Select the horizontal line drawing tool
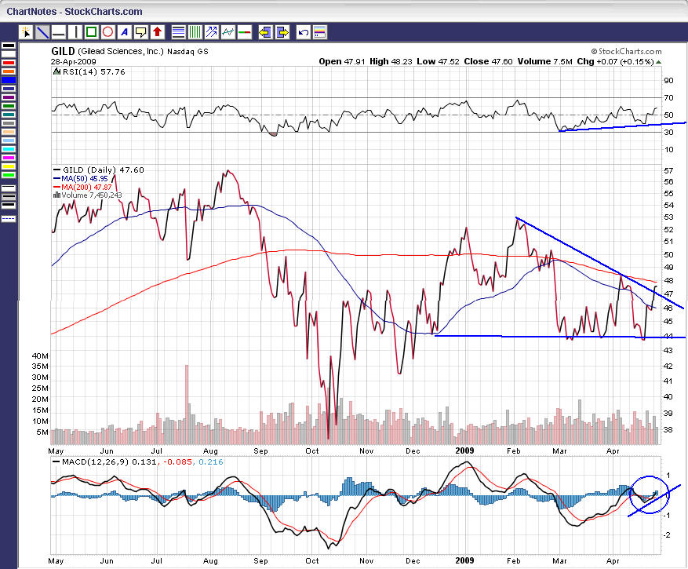The width and height of the screenshot is (688, 569). tap(59, 32)
